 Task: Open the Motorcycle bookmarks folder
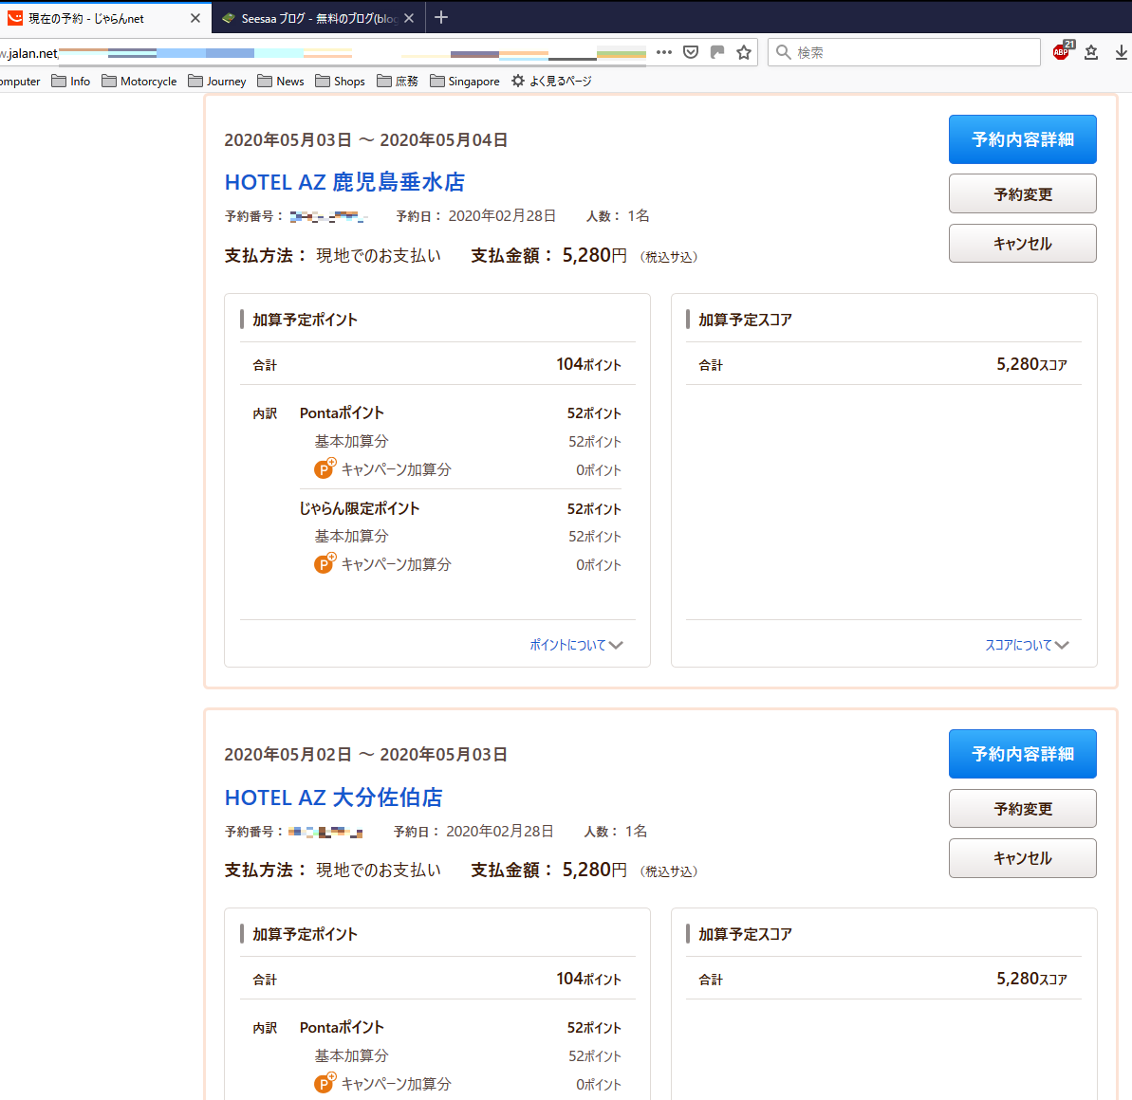tap(139, 82)
